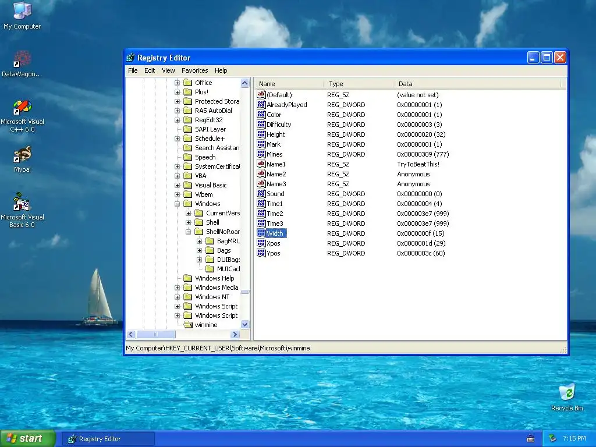The width and height of the screenshot is (596, 447).
Task: Sort values by Data column header
Action: [x=477, y=84]
